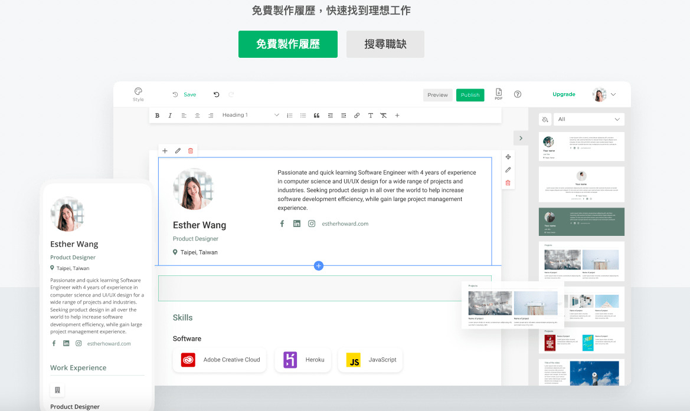Apply block quote formatting

[316, 116]
